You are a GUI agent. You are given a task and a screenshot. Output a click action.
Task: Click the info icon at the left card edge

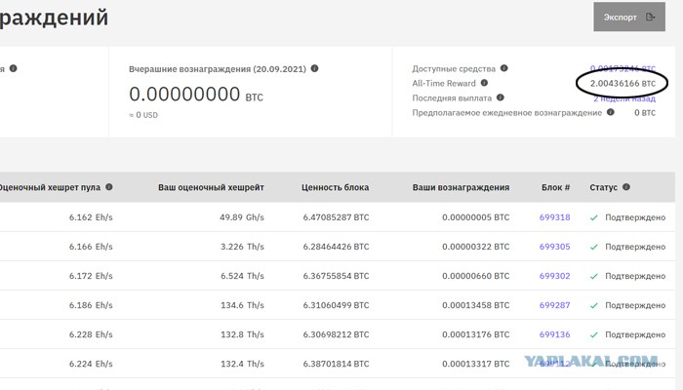[x=13, y=68]
